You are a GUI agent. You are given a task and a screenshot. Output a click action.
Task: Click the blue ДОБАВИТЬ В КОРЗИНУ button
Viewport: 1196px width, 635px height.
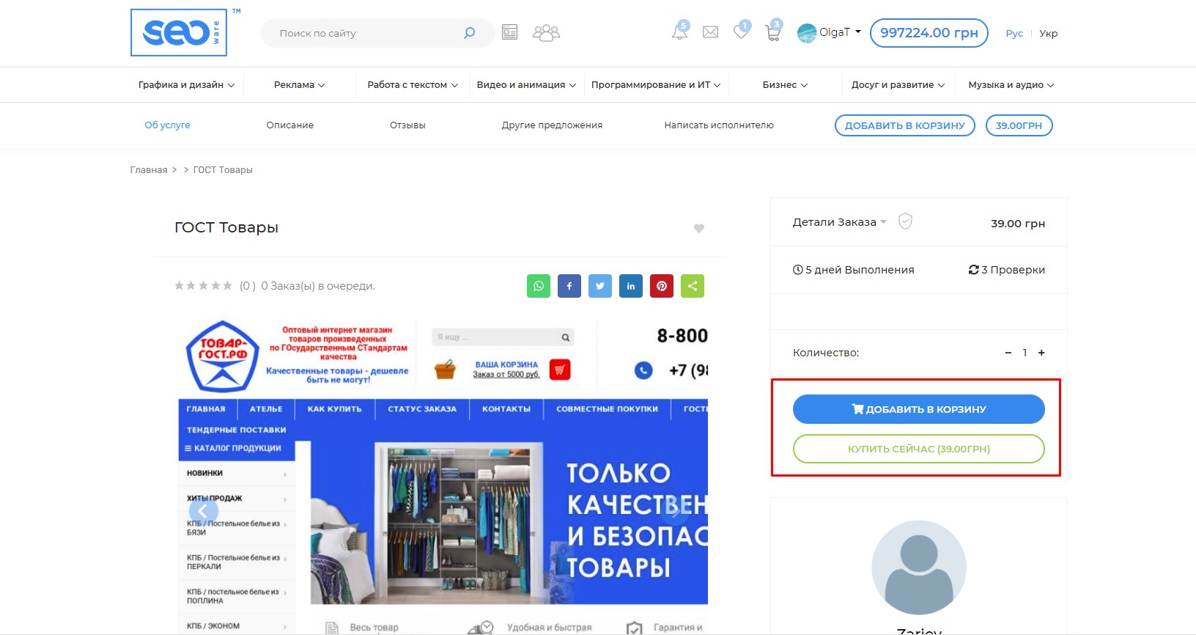(918, 409)
